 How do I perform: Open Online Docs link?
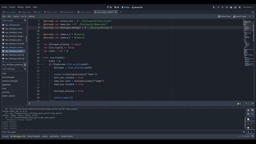224,16
